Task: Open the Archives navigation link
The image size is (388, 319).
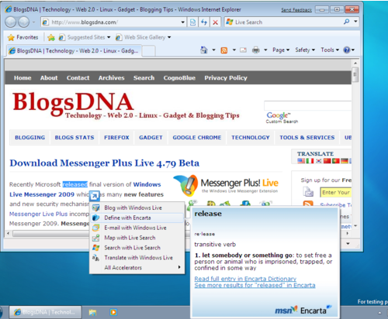Action: (111, 78)
